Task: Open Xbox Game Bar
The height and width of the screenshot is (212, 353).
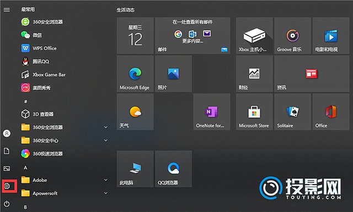Action: click(x=43, y=75)
